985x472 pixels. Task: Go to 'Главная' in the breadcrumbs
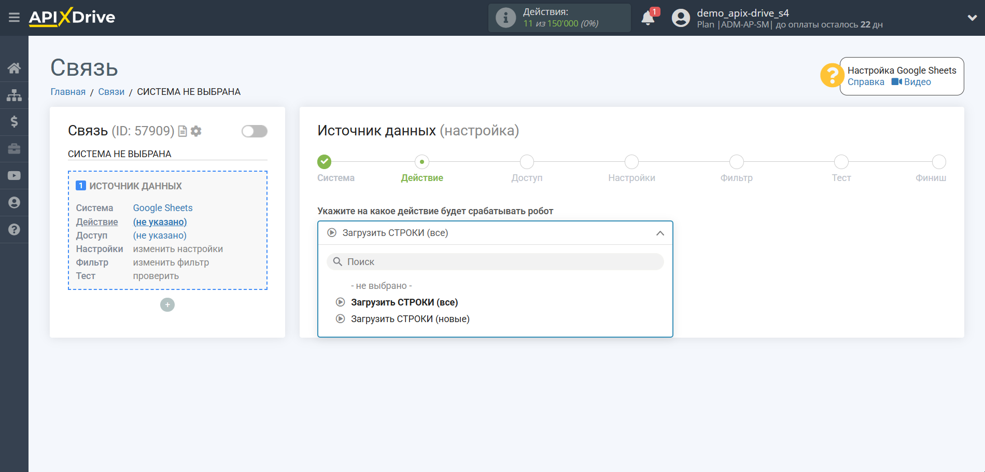[x=67, y=91]
